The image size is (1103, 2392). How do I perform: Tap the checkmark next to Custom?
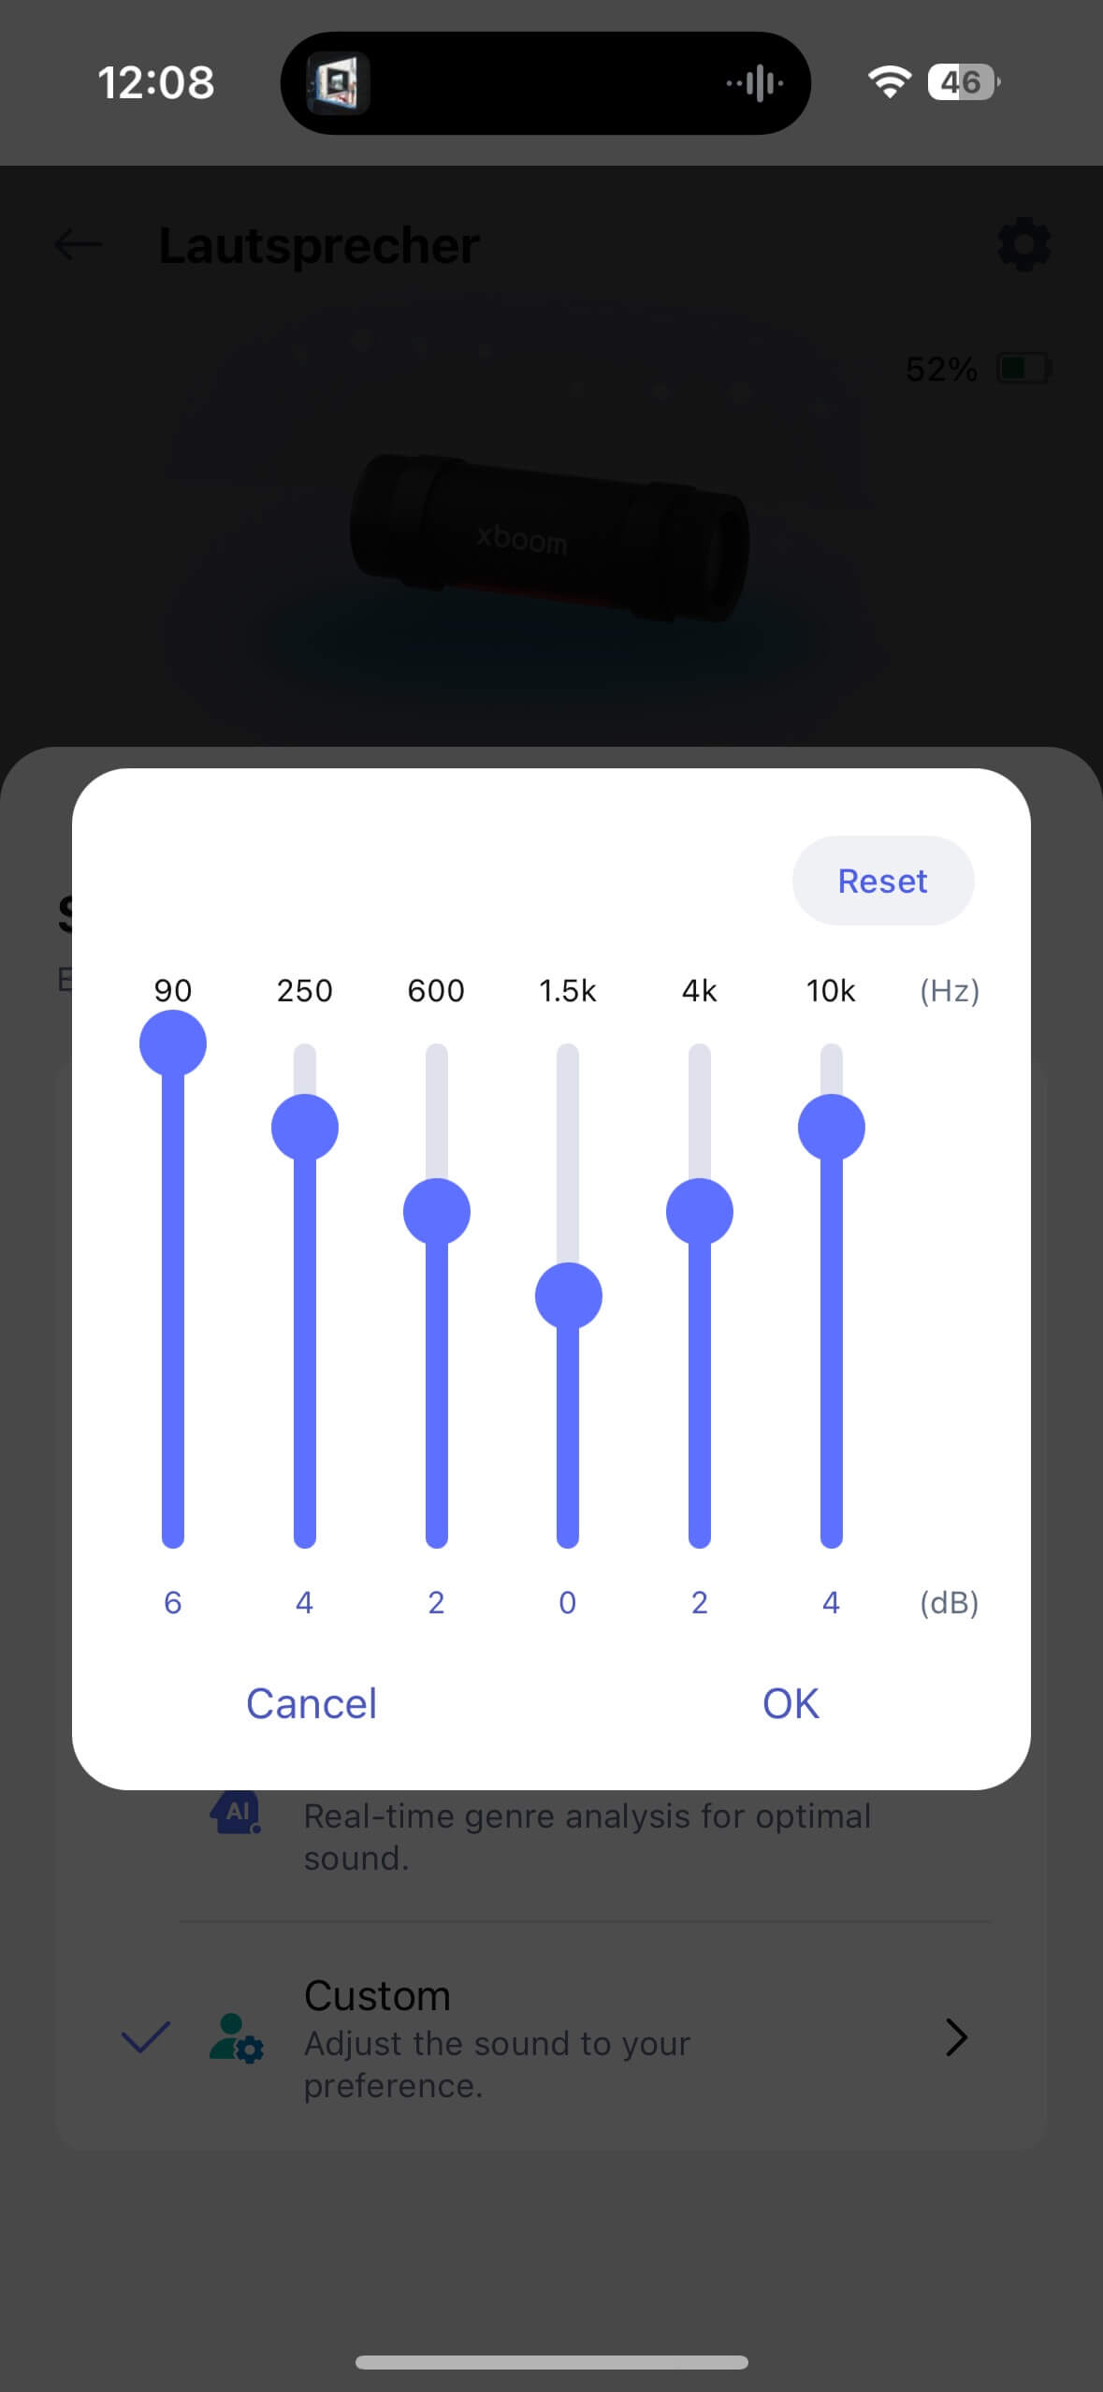point(146,2037)
